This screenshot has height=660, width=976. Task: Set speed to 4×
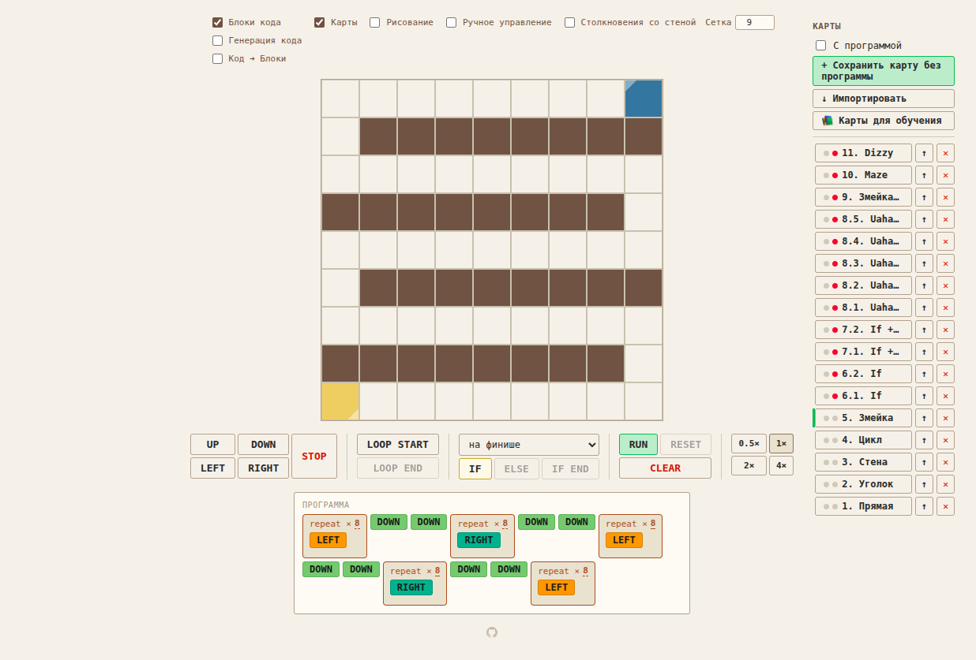781,466
